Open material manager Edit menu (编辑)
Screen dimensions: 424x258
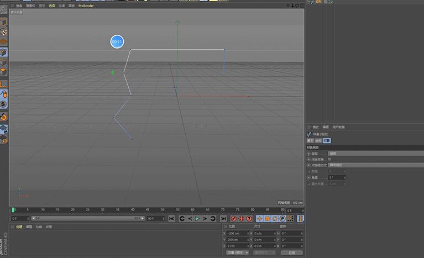click(29, 227)
